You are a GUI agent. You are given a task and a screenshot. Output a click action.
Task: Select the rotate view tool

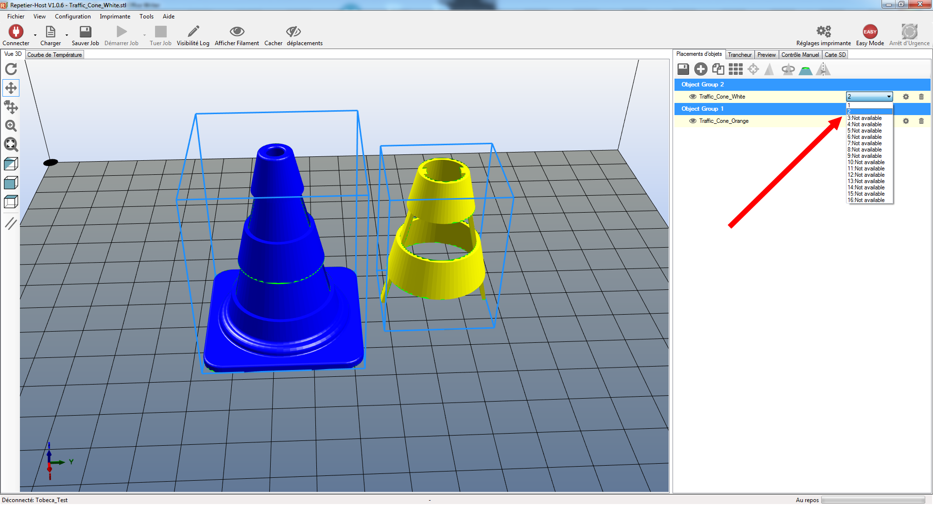11,69
